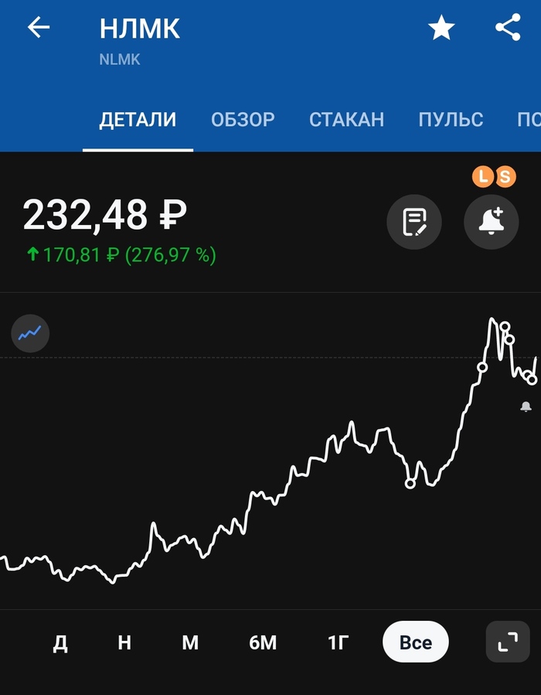Image resolution: width=541 pixels, height=695 pixels.
Task: Tap the share icon in header
Action: coord(508,29)
